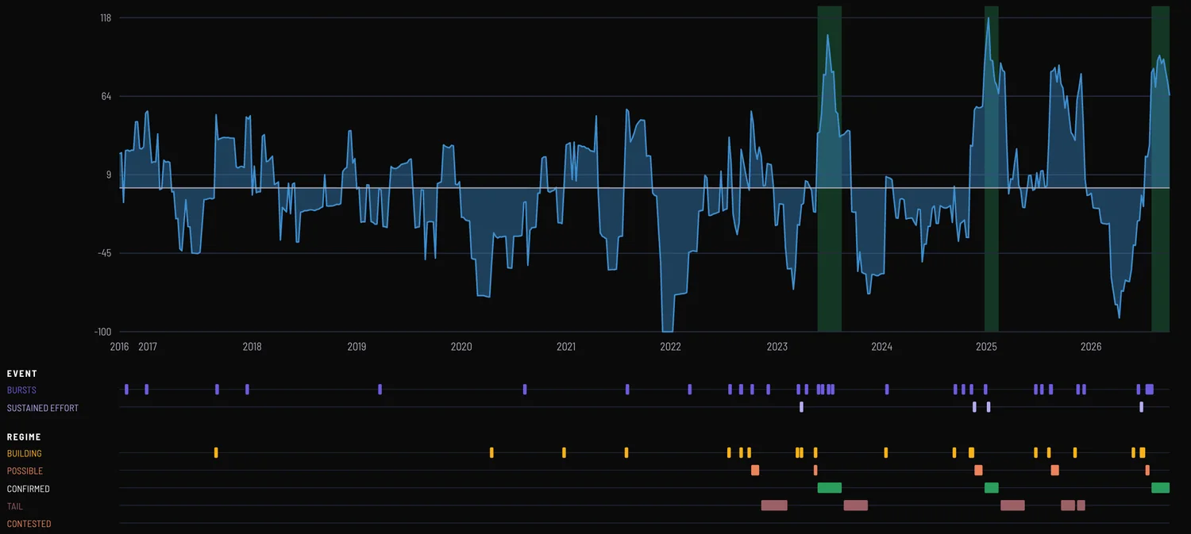Click the TAIL row label
The image size is (1191, 534).
pos(15,506)
